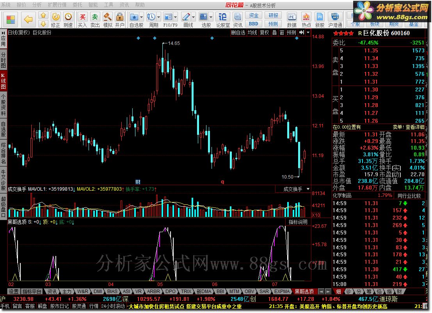Select the MACD-row W&R indicator tab
The height and width of the screenshot is (313, 432).
click(x=82, y=292)
